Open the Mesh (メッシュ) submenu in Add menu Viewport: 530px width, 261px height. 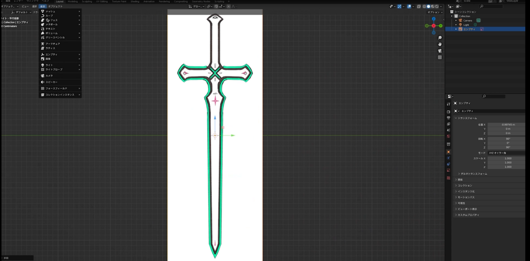coord(60,11)
